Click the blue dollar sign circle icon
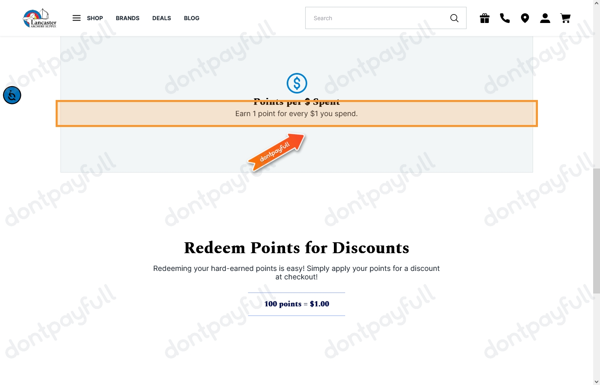The width and height of the screenshot is (600, 385). [x=297, y=83]
